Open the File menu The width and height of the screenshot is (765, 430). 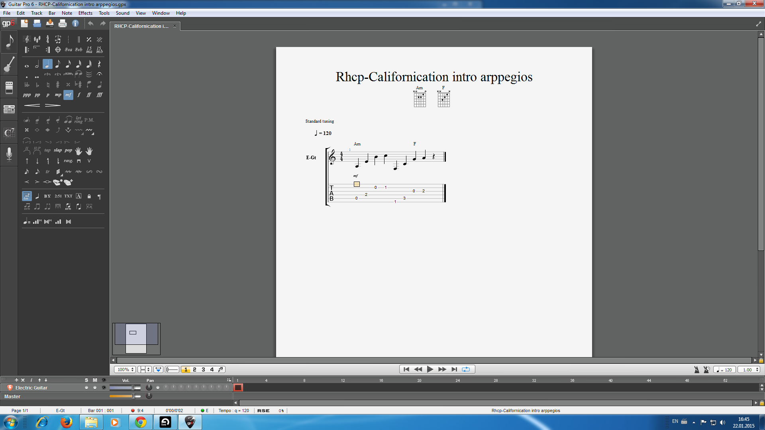pos(7,13)
